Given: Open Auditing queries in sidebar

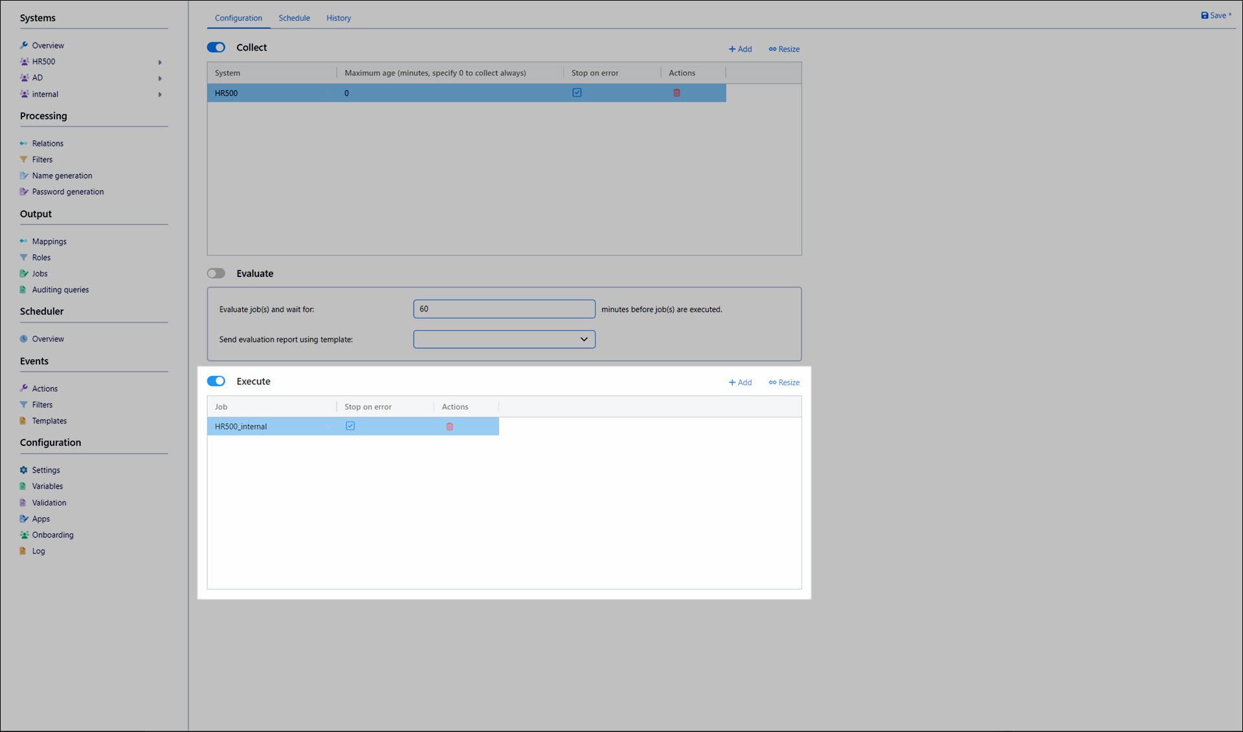Looking at the screenshot, I should (x=60, y=290).
